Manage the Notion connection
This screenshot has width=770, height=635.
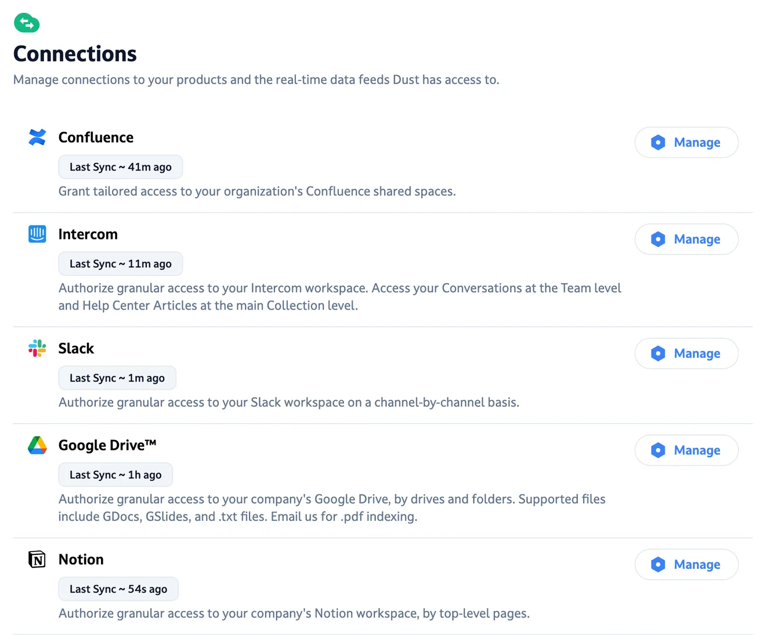686,564
